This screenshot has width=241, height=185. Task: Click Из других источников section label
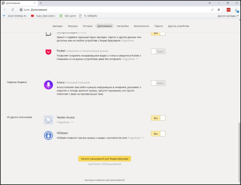(x=19, y=117)
